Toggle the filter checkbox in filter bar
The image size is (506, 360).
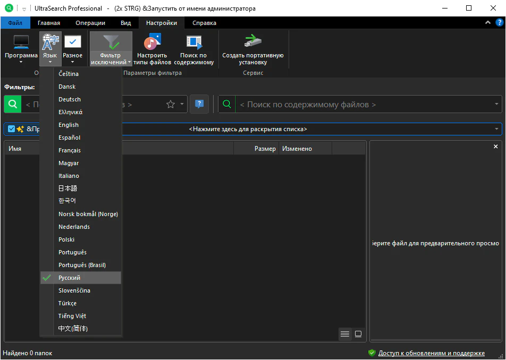click(x=12, y=129)
